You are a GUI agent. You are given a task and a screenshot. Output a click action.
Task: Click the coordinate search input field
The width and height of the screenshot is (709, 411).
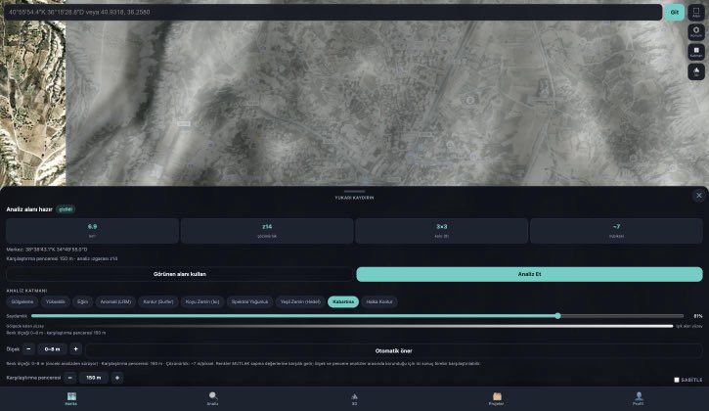pos(332,12)
